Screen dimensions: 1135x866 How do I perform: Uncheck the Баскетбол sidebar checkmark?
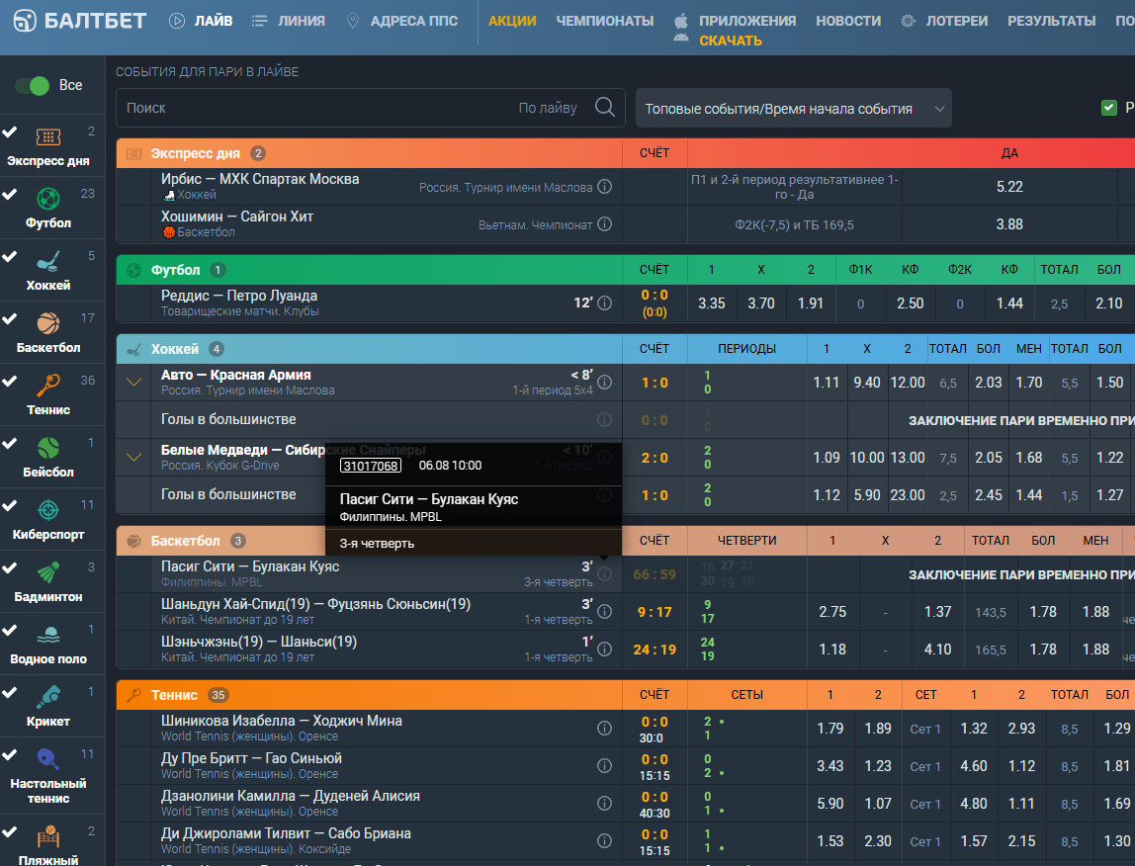click(10, 318)
